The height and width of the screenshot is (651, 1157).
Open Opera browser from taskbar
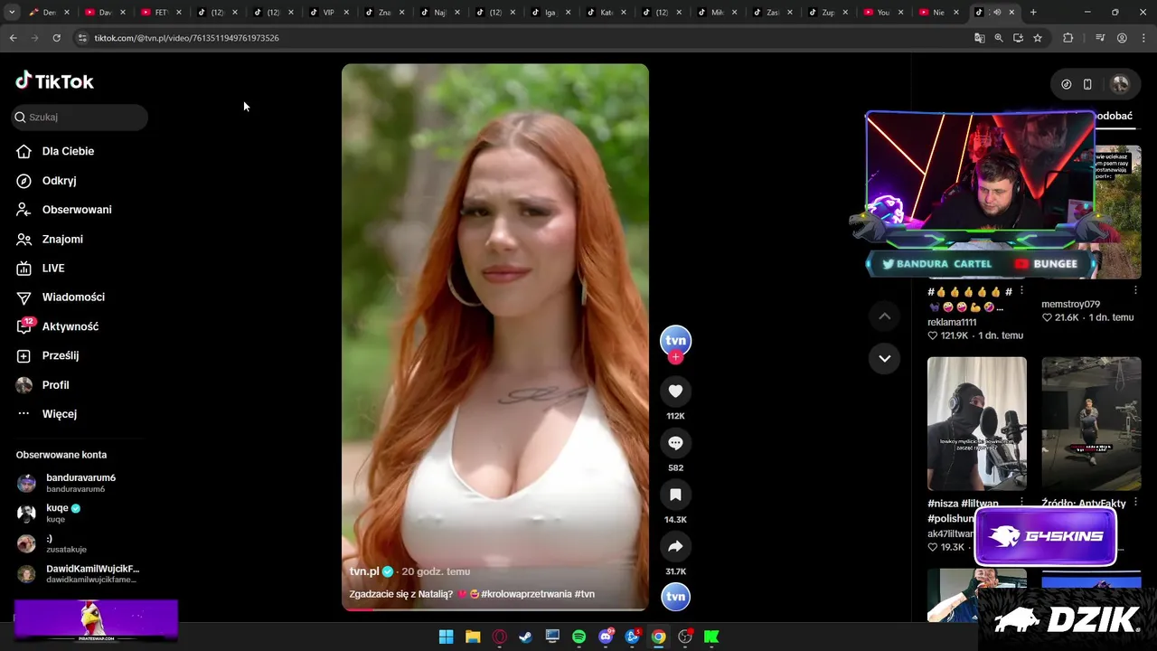tap(499, 637)
